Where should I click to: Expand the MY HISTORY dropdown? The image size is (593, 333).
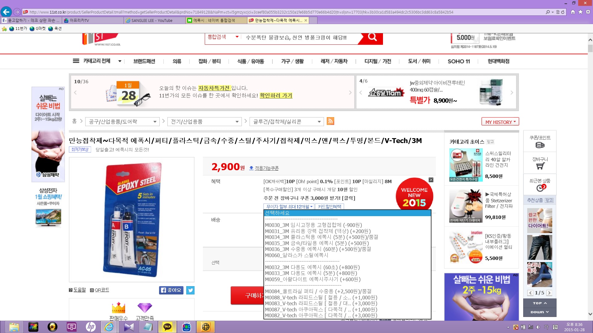(x=500, y=122)
